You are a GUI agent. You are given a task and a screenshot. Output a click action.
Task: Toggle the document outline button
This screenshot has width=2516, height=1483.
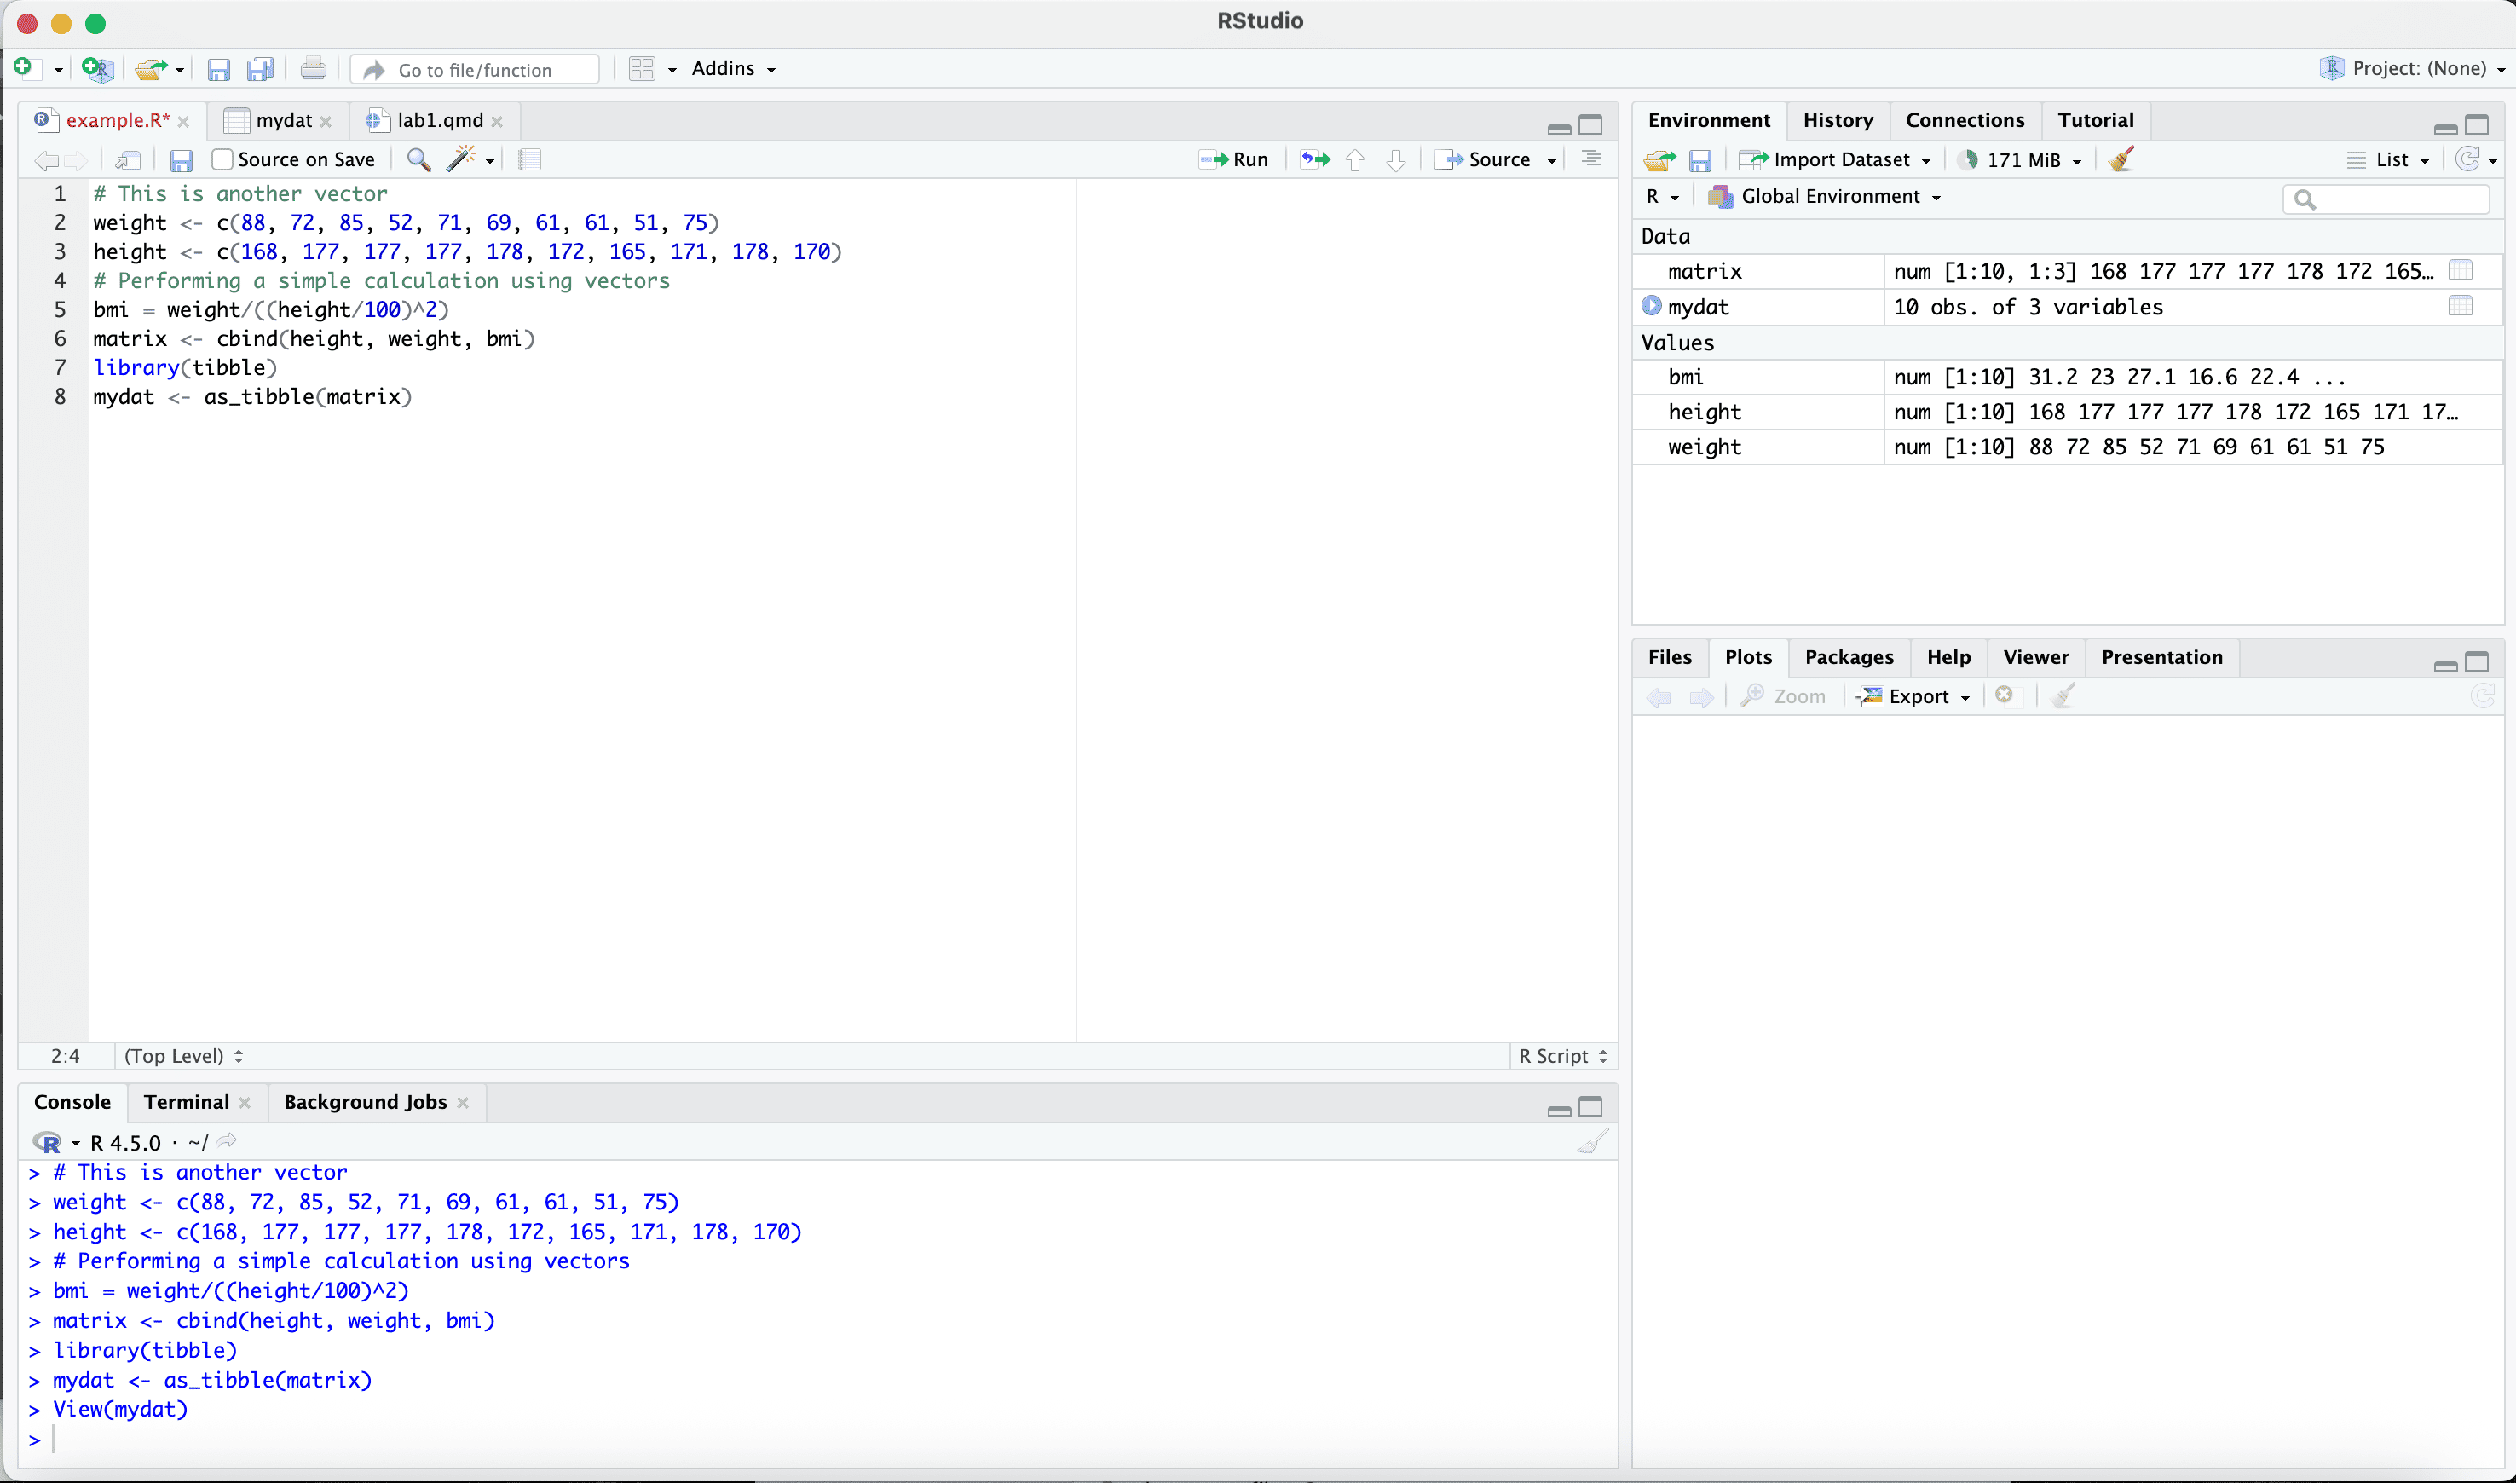tap(1590, 160)
